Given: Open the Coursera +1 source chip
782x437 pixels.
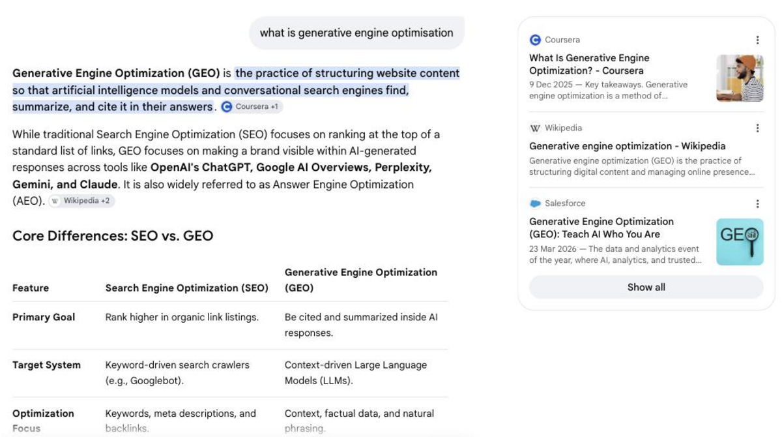Looking at the screenshot, I should click(251, 107).
